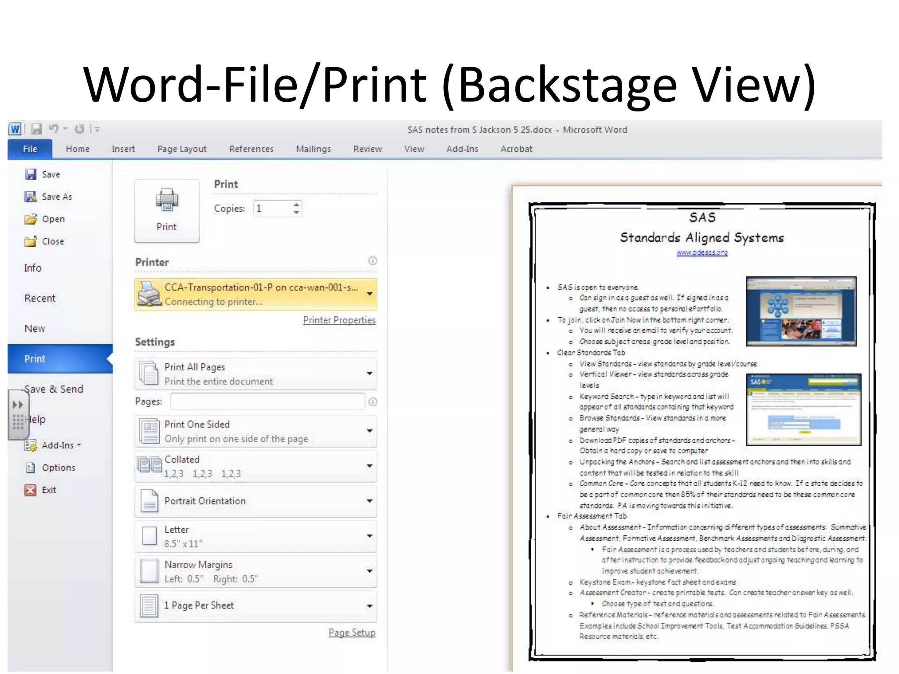Click the red Exit icon
The width and height of the screenshot is (899, 674).
30,490
